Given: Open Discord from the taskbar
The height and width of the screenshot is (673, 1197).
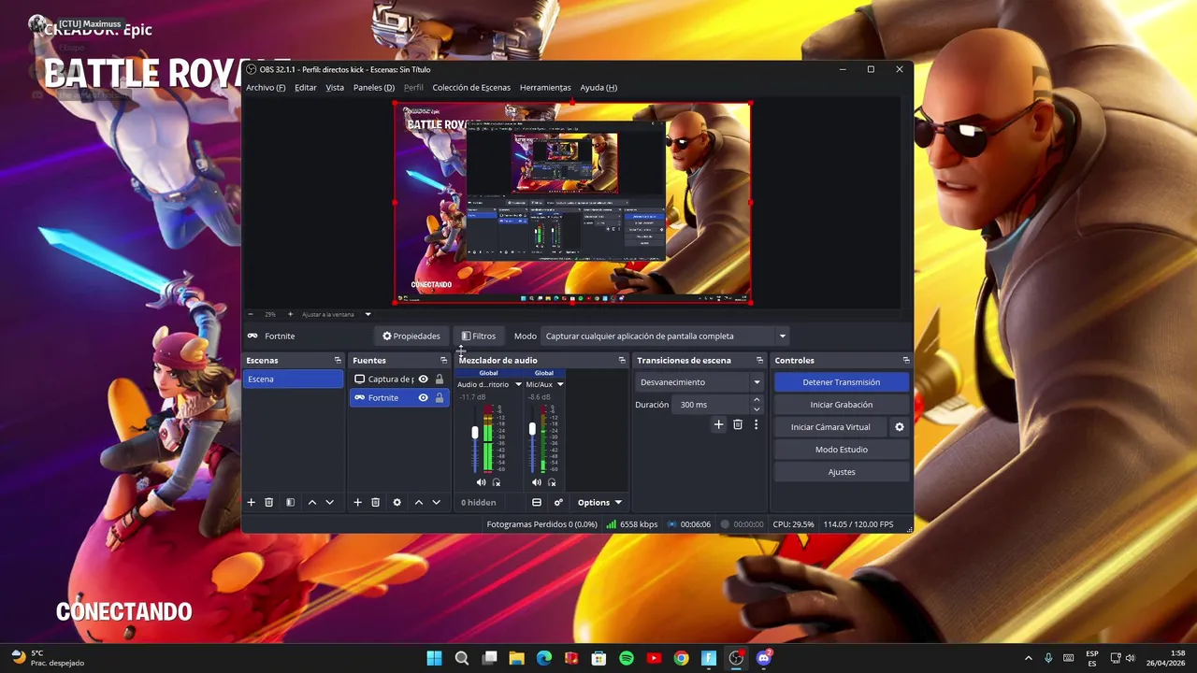Looking at the screenshot, I should coord(764,658).
